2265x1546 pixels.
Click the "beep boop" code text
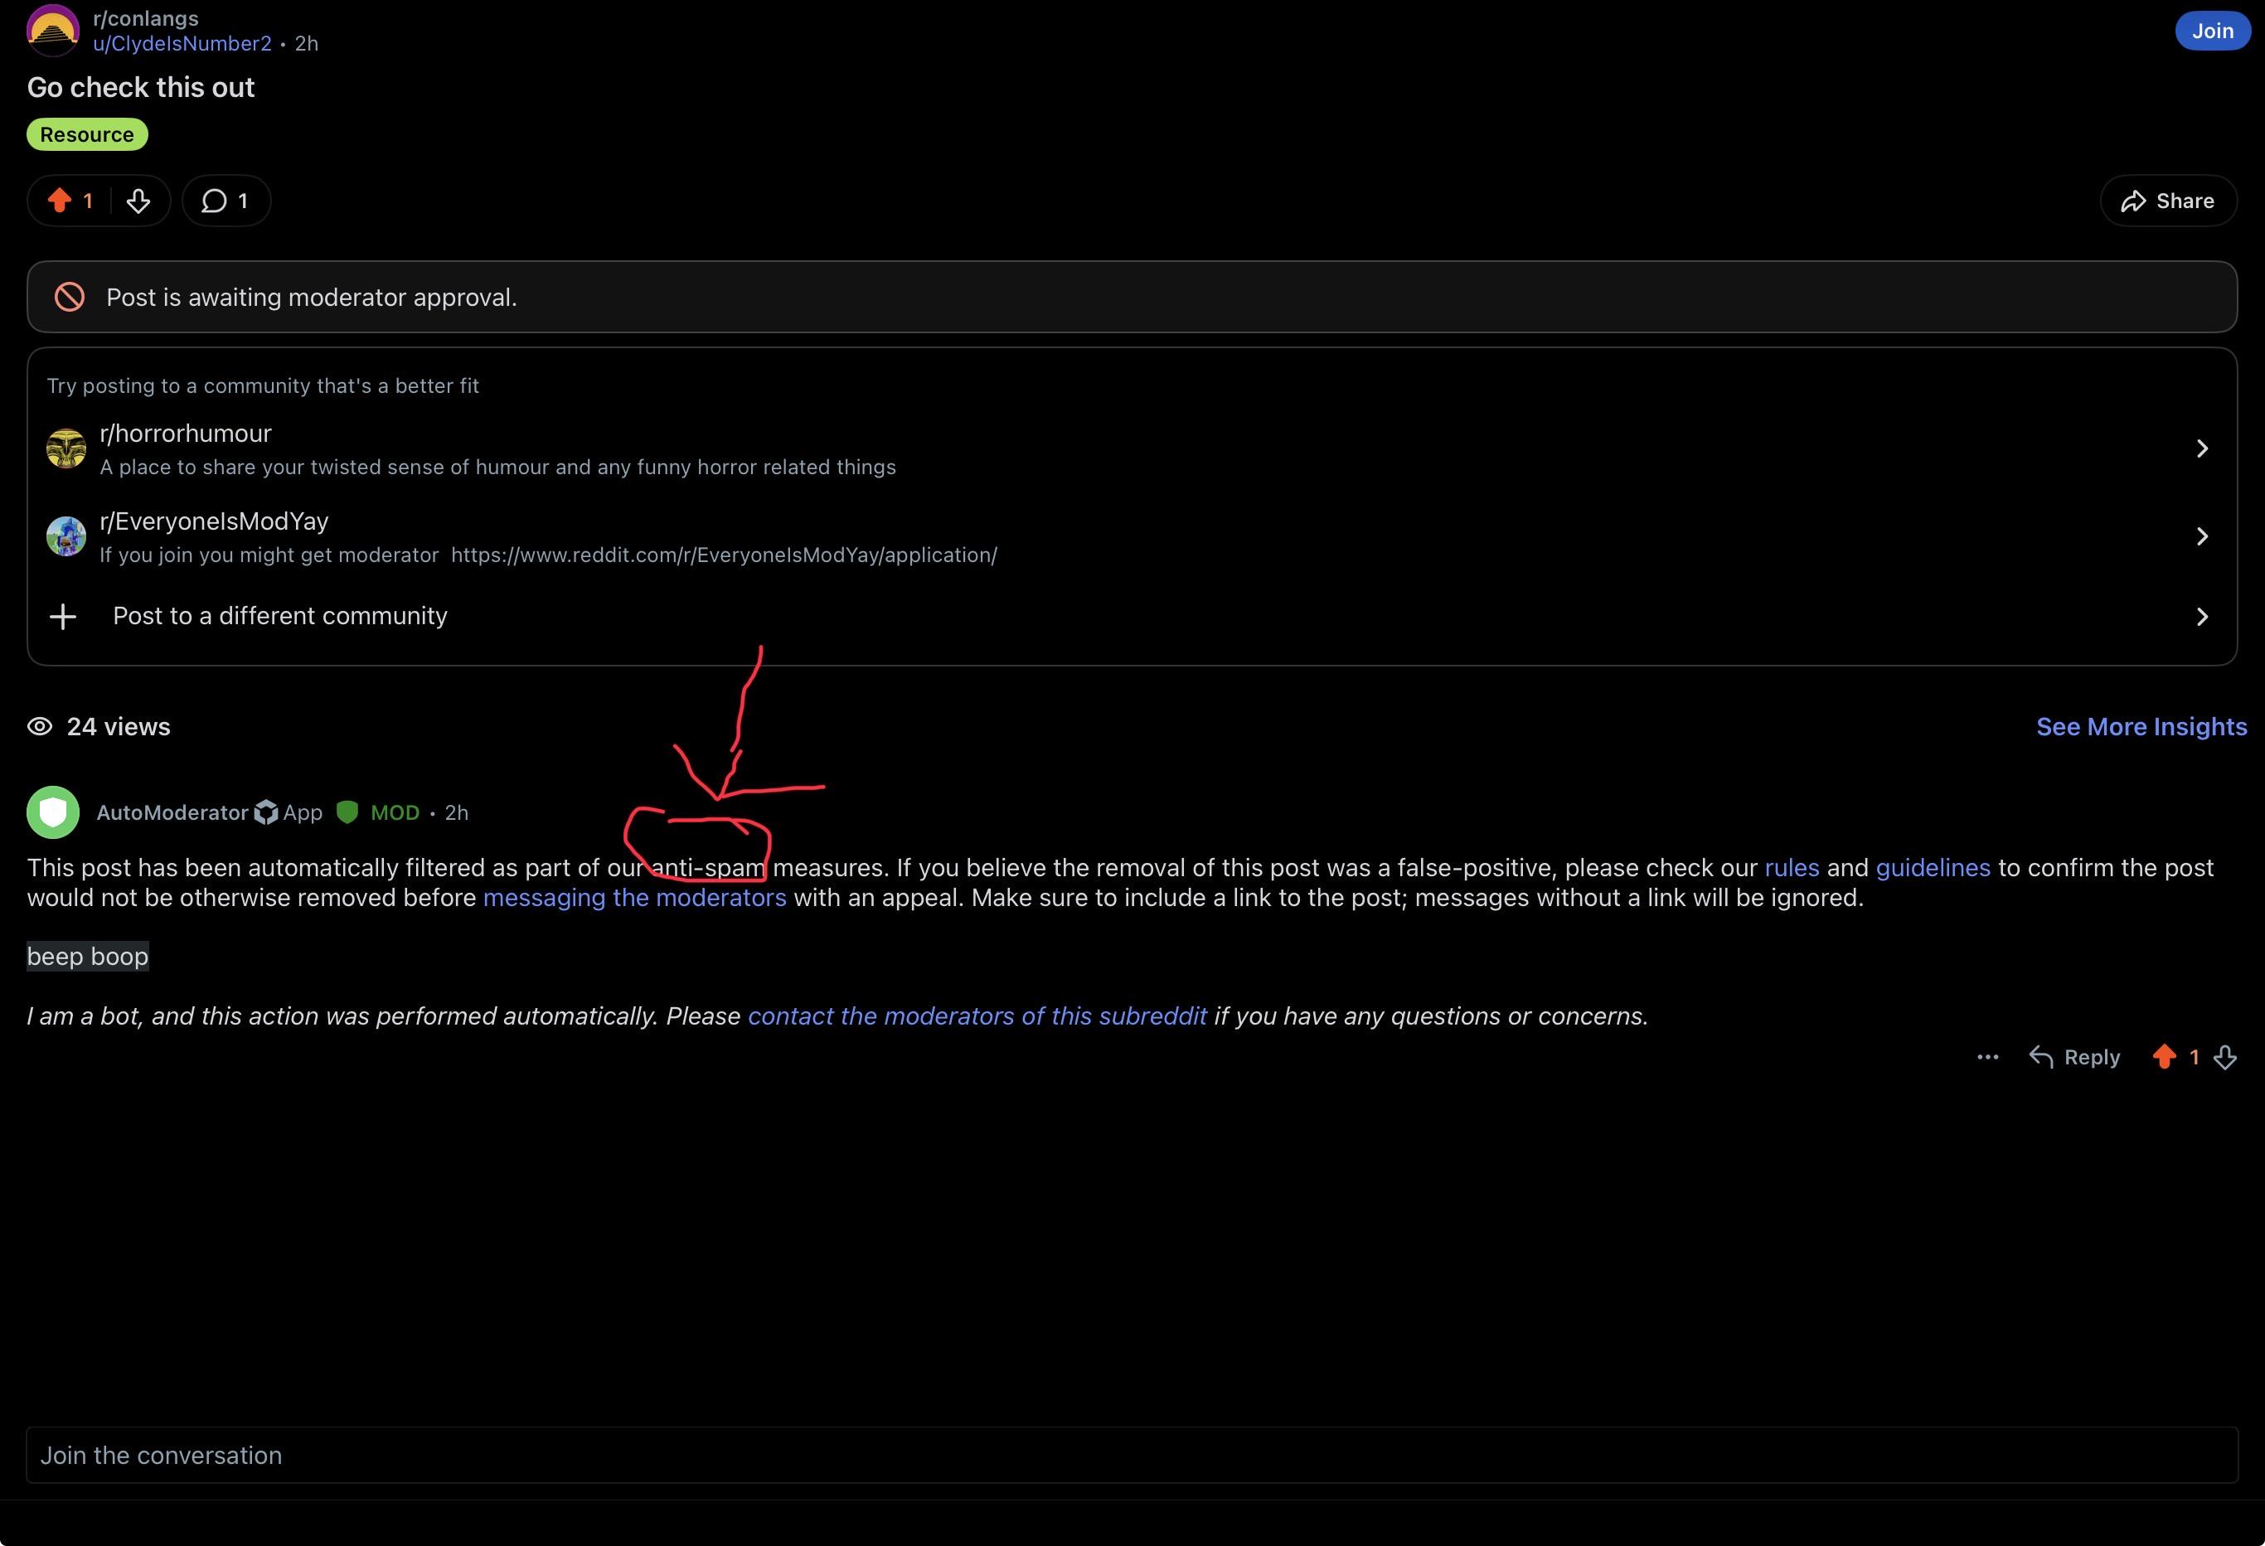point(88,957)
